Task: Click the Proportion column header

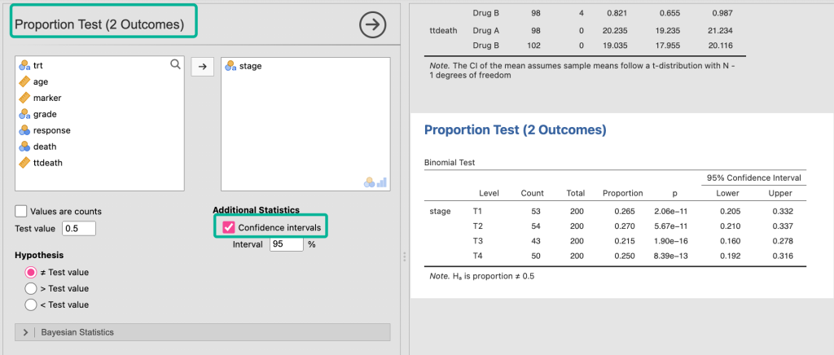Action: pyautogui.click(x=623, y=193)
